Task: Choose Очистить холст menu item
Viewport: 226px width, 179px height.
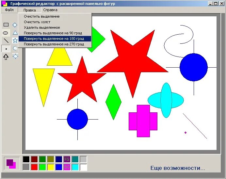Action: (x=55, y=22)
